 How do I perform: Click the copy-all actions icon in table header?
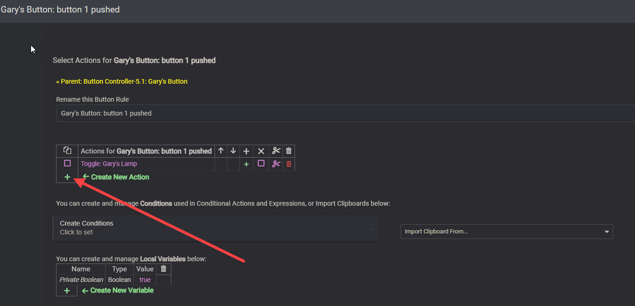(67, 151)
